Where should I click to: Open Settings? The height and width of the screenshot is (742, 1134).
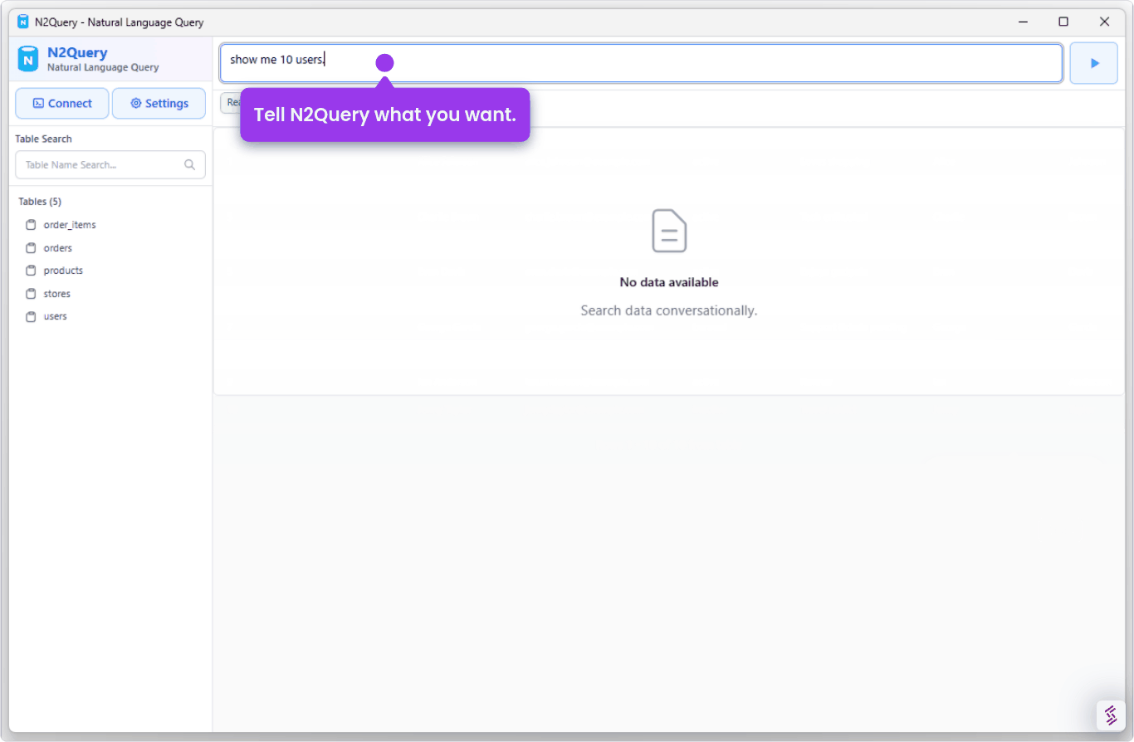(x=159, y=103)
